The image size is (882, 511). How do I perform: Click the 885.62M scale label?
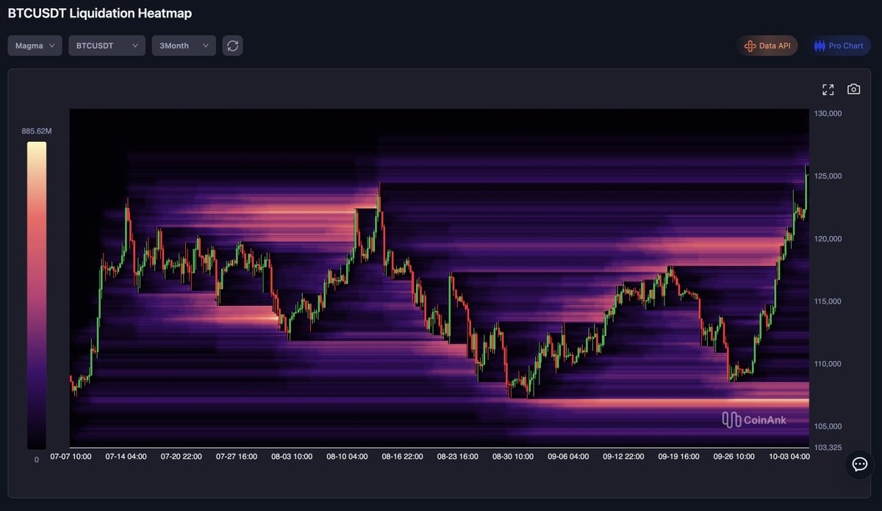(35, 130)
